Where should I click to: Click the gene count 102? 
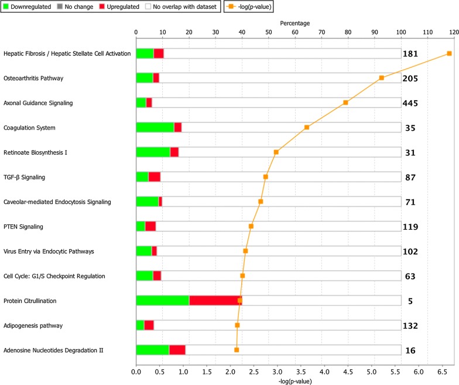click(410, 252)
